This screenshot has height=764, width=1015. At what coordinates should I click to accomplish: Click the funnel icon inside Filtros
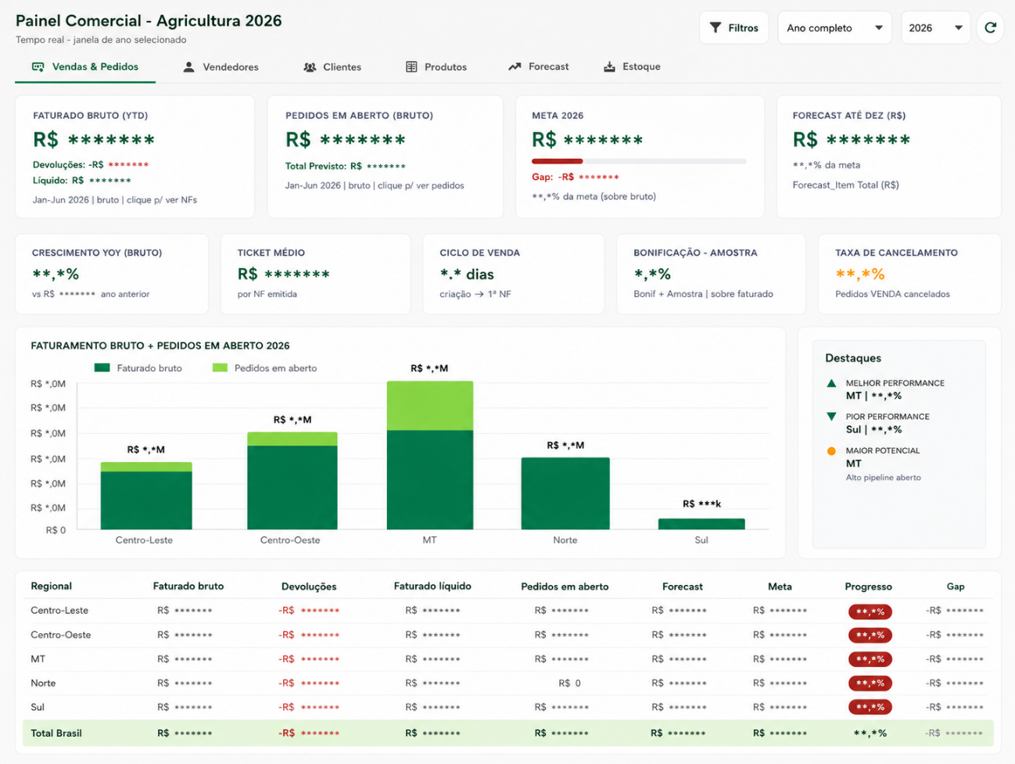[715, 27]
